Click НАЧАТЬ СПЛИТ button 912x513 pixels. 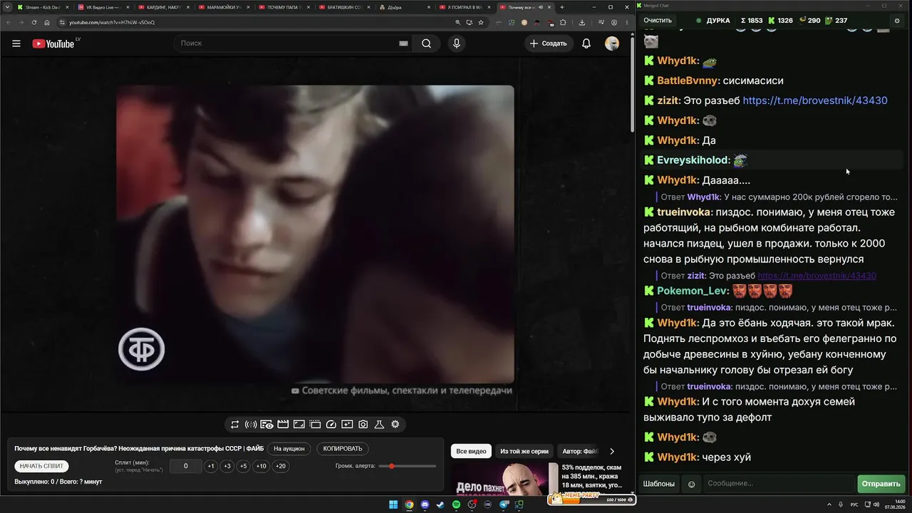pos(42,466)
